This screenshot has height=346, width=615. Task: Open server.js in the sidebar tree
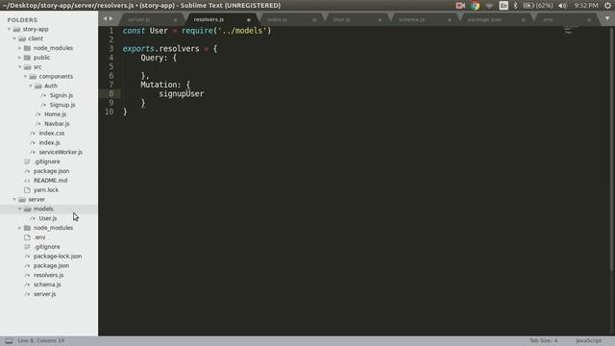(x=44, y=294)
